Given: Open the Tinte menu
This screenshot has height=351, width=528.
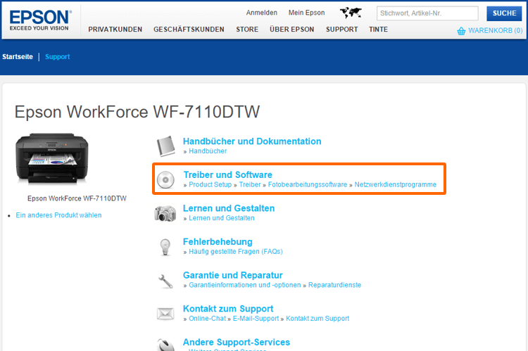Looking at the screenshot, I should point(379,30).
